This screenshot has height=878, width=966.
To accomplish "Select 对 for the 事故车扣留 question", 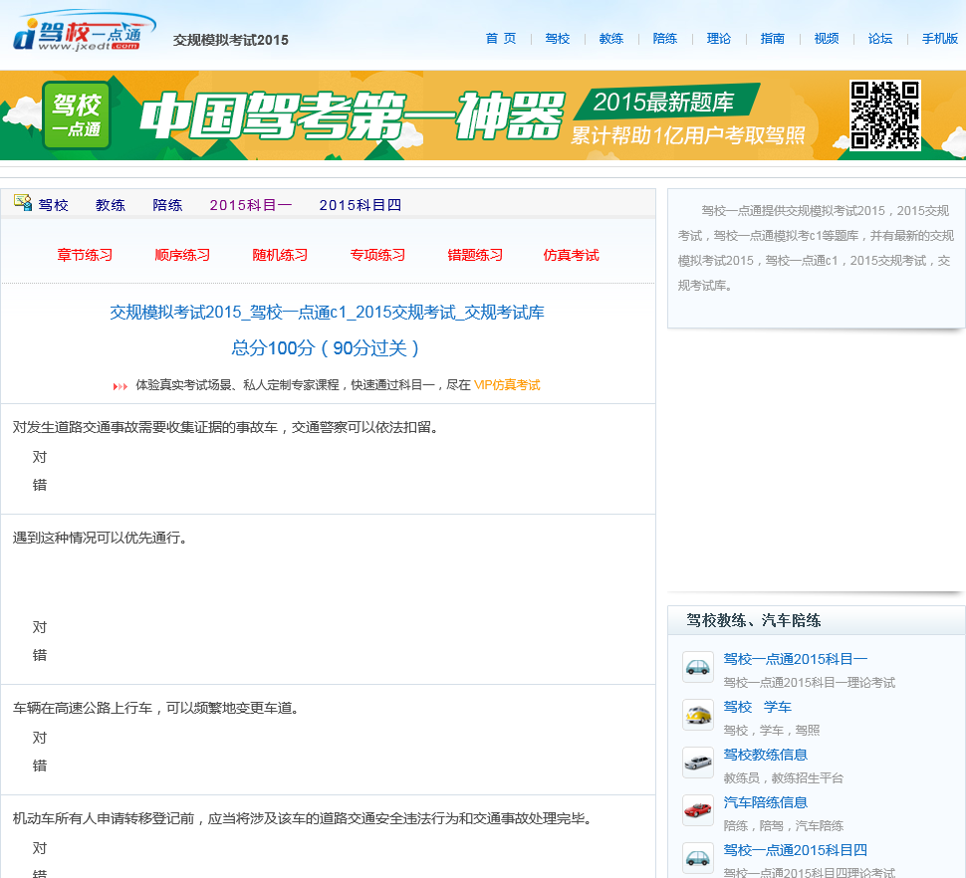I will 40,457.
